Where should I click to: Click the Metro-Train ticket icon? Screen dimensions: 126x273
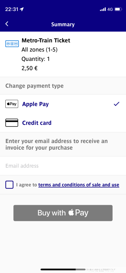coord(12,44)
